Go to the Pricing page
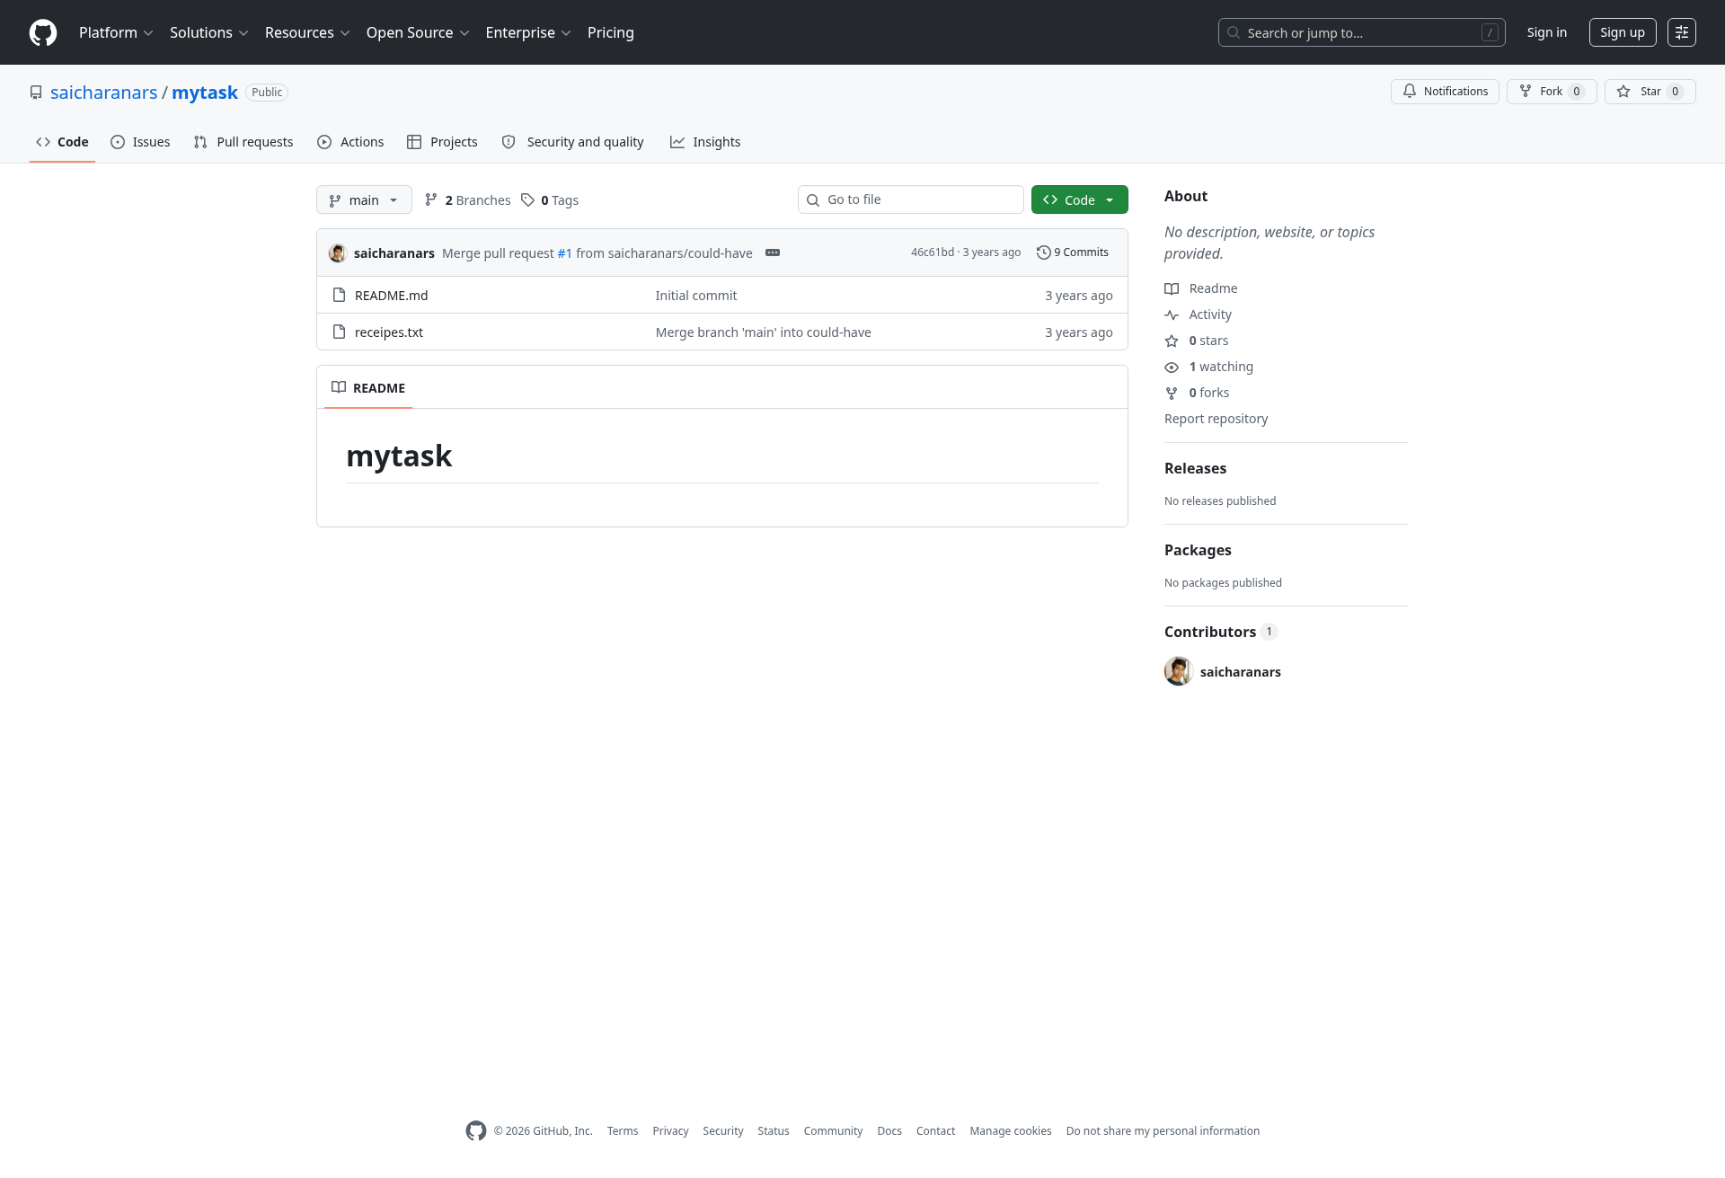 pos(611,32)
